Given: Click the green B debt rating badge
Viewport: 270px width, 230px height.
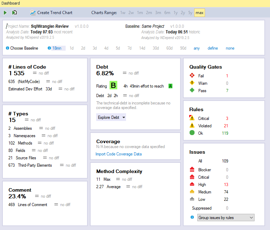Looking at the screenshot, I should click(113, 85).
